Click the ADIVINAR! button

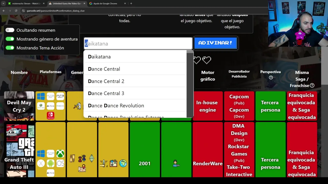coord(216,43)
